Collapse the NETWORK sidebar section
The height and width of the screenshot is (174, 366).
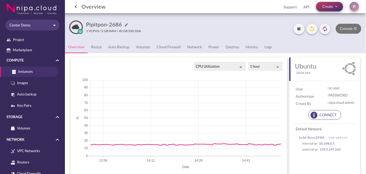click(57, 140)
